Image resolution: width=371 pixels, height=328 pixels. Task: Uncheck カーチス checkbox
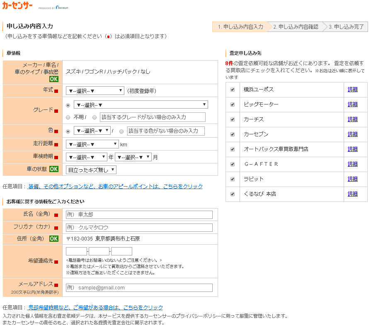pos(233,119)
